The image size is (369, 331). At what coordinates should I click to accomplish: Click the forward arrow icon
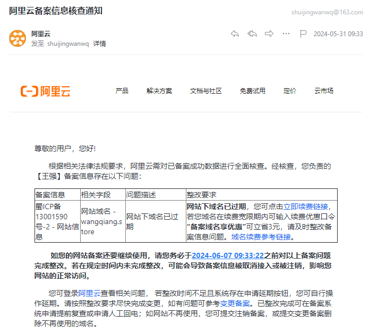pos(269,34)
